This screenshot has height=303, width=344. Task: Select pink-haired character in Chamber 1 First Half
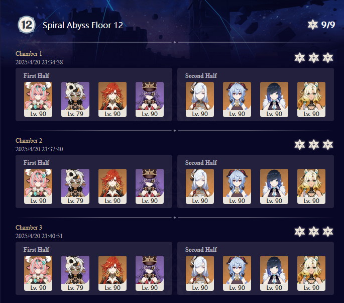click(38, 99)
